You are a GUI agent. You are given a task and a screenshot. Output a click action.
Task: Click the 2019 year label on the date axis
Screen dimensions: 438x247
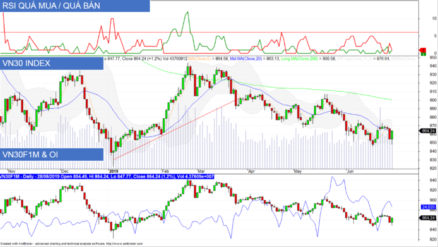click(113, 171)
